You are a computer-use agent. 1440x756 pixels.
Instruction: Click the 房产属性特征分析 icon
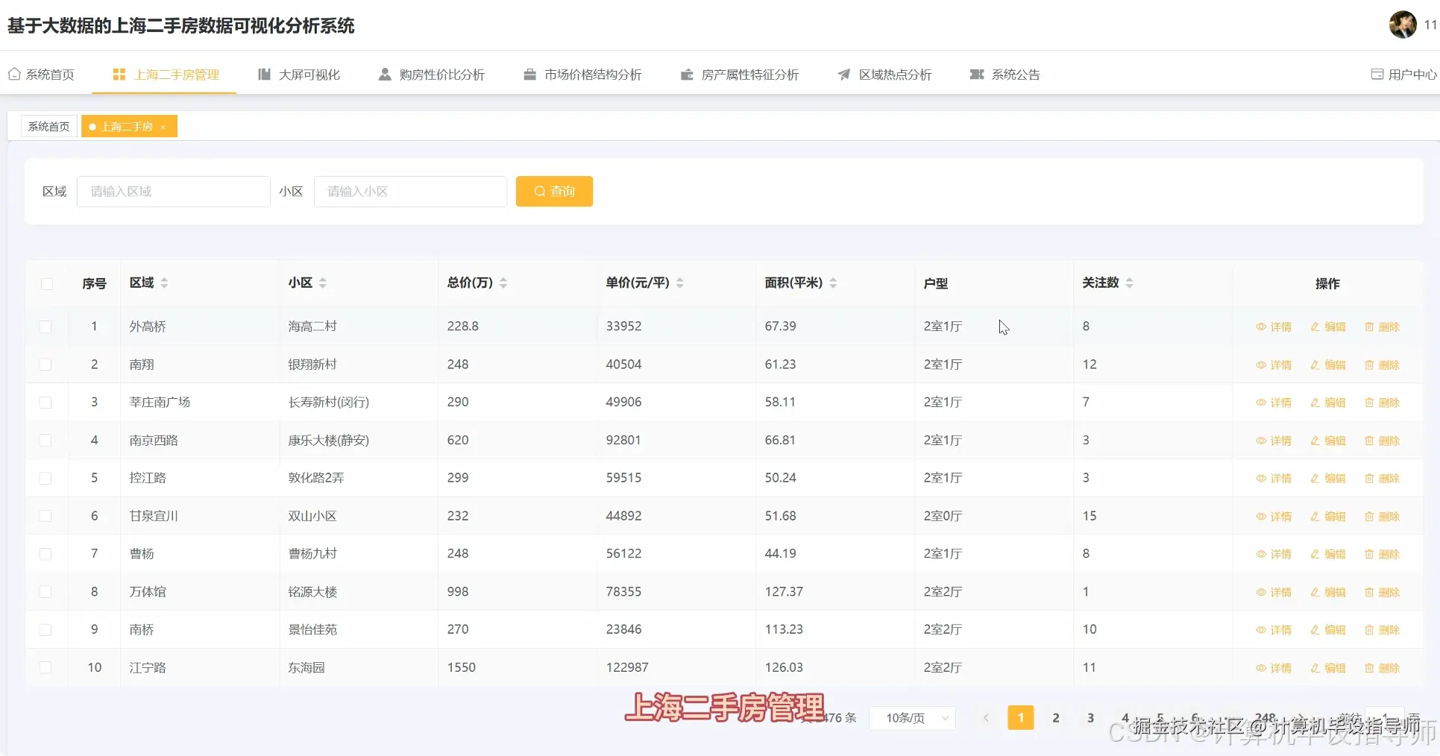coord(685,74)
